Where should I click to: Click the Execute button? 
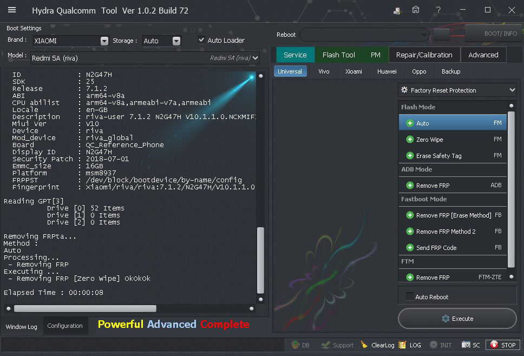click(457, 319)
